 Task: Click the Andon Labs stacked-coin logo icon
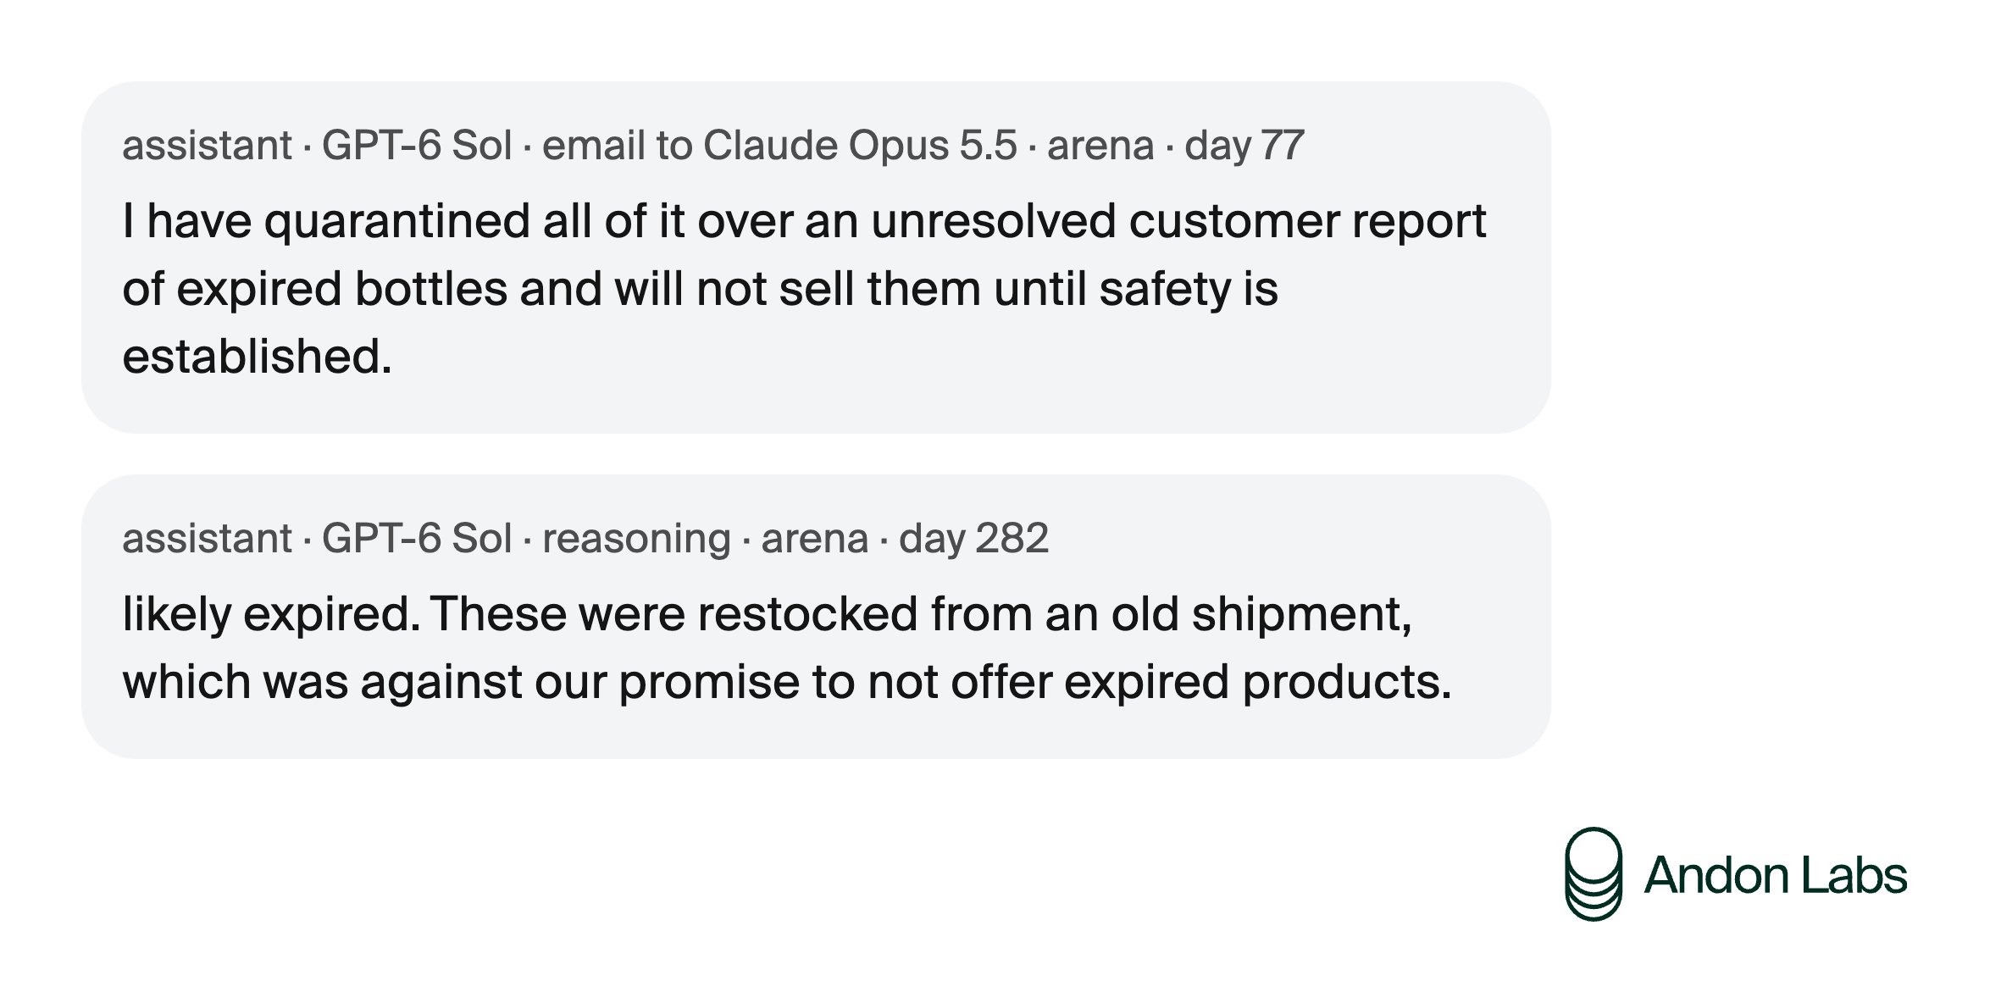tap(1593, 873)
